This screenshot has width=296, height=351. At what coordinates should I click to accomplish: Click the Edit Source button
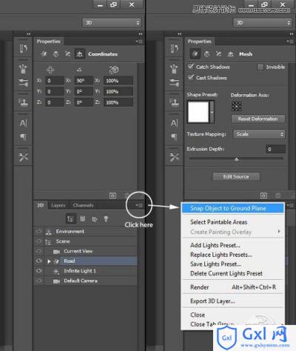(x=236, y=177)
